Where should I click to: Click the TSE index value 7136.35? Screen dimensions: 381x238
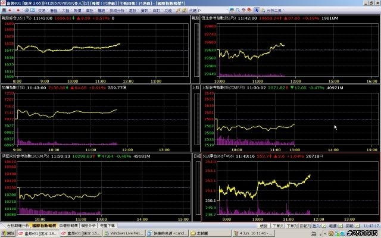click(x=57, y=87)
